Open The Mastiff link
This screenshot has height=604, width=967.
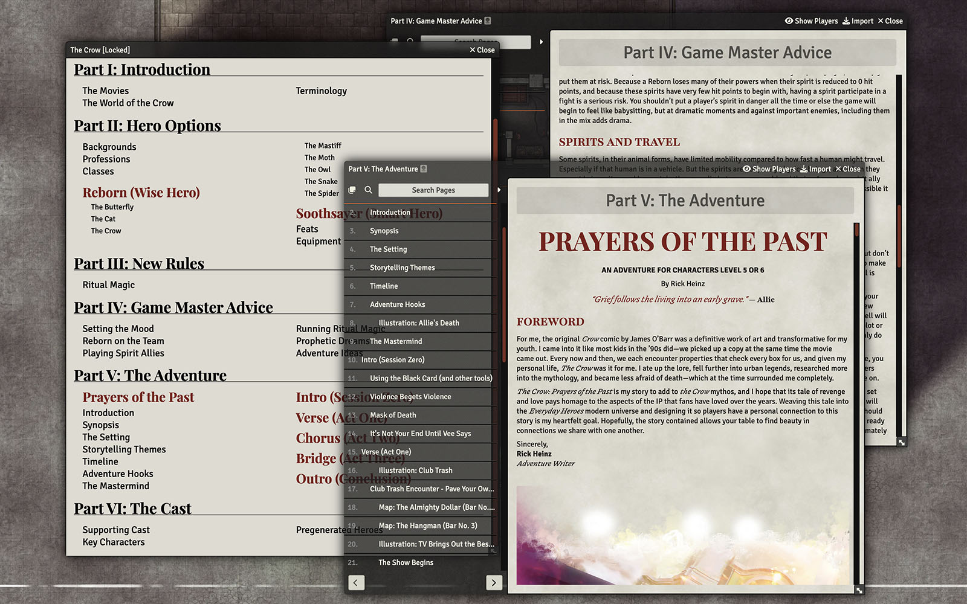coord(323,146)
